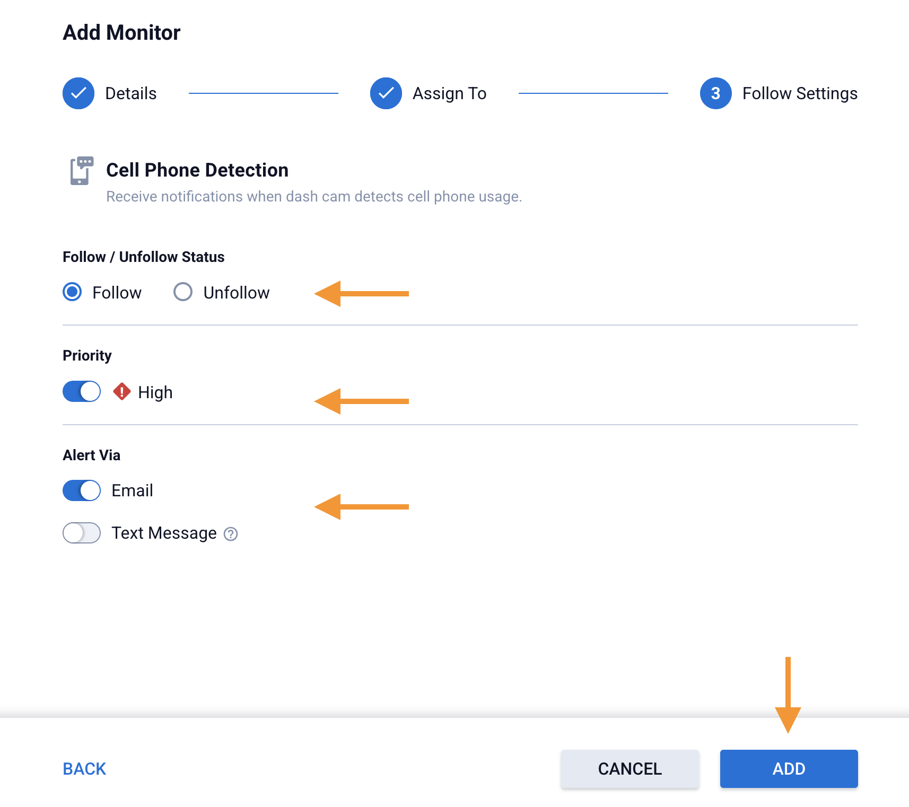The height and width of the screenshot is (807, 909).
Task: Click the red High priority warning icon
Action: (122, 392)
